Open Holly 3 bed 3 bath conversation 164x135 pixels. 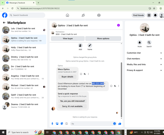point(24,49)
